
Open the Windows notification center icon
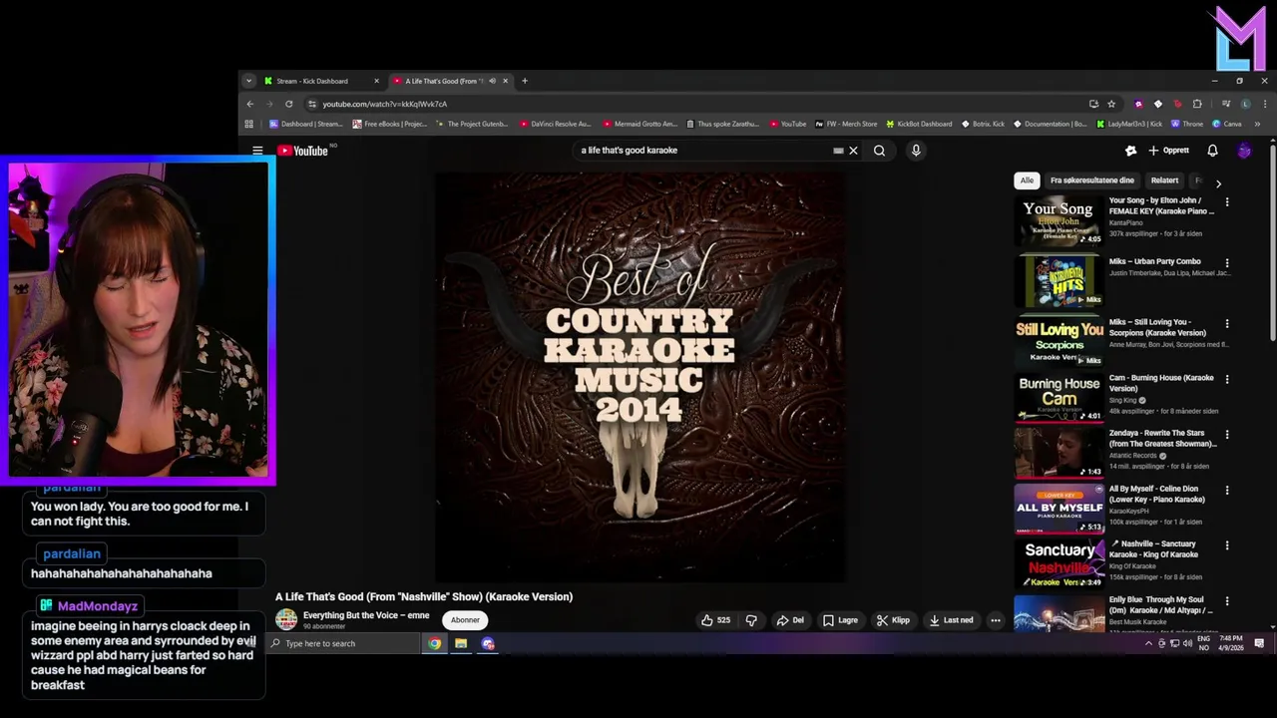point(1259,643)
